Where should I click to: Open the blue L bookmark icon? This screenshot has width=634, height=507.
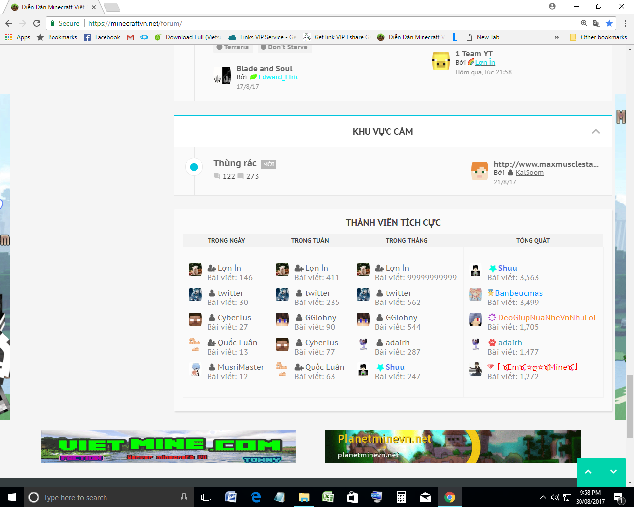(x=455, y=37)
